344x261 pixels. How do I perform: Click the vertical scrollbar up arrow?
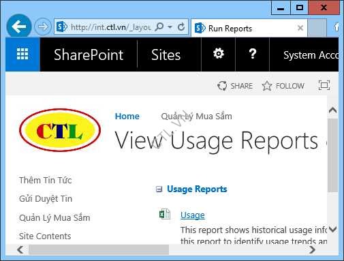332,110
